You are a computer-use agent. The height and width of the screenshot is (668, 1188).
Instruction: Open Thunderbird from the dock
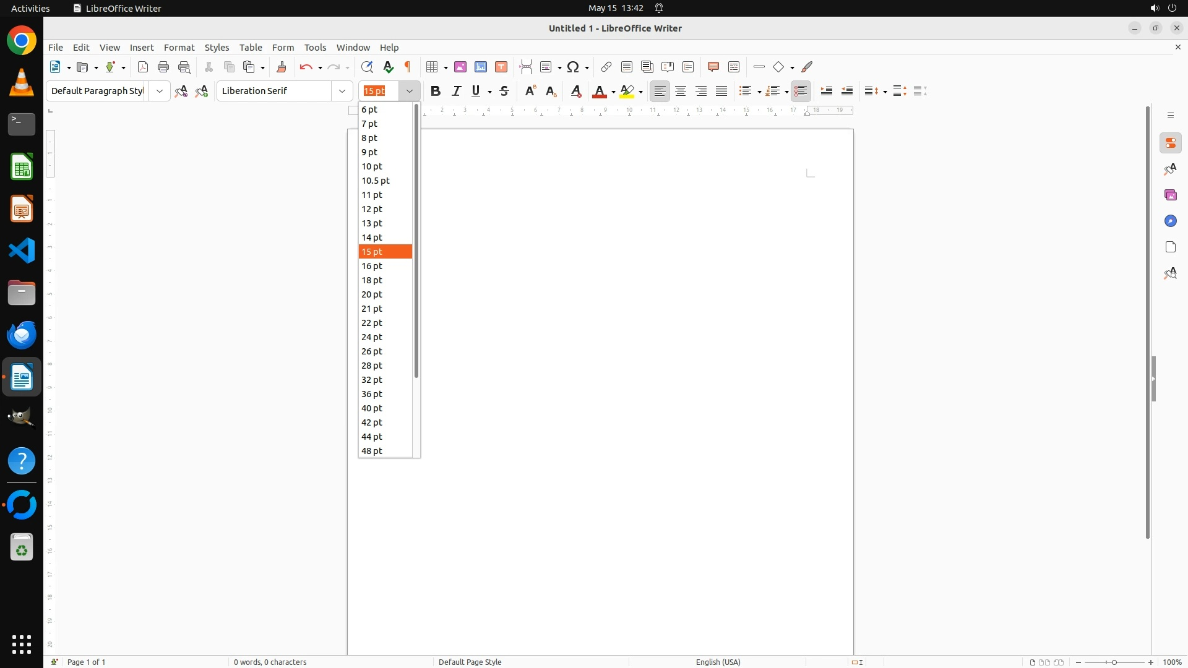22,335
